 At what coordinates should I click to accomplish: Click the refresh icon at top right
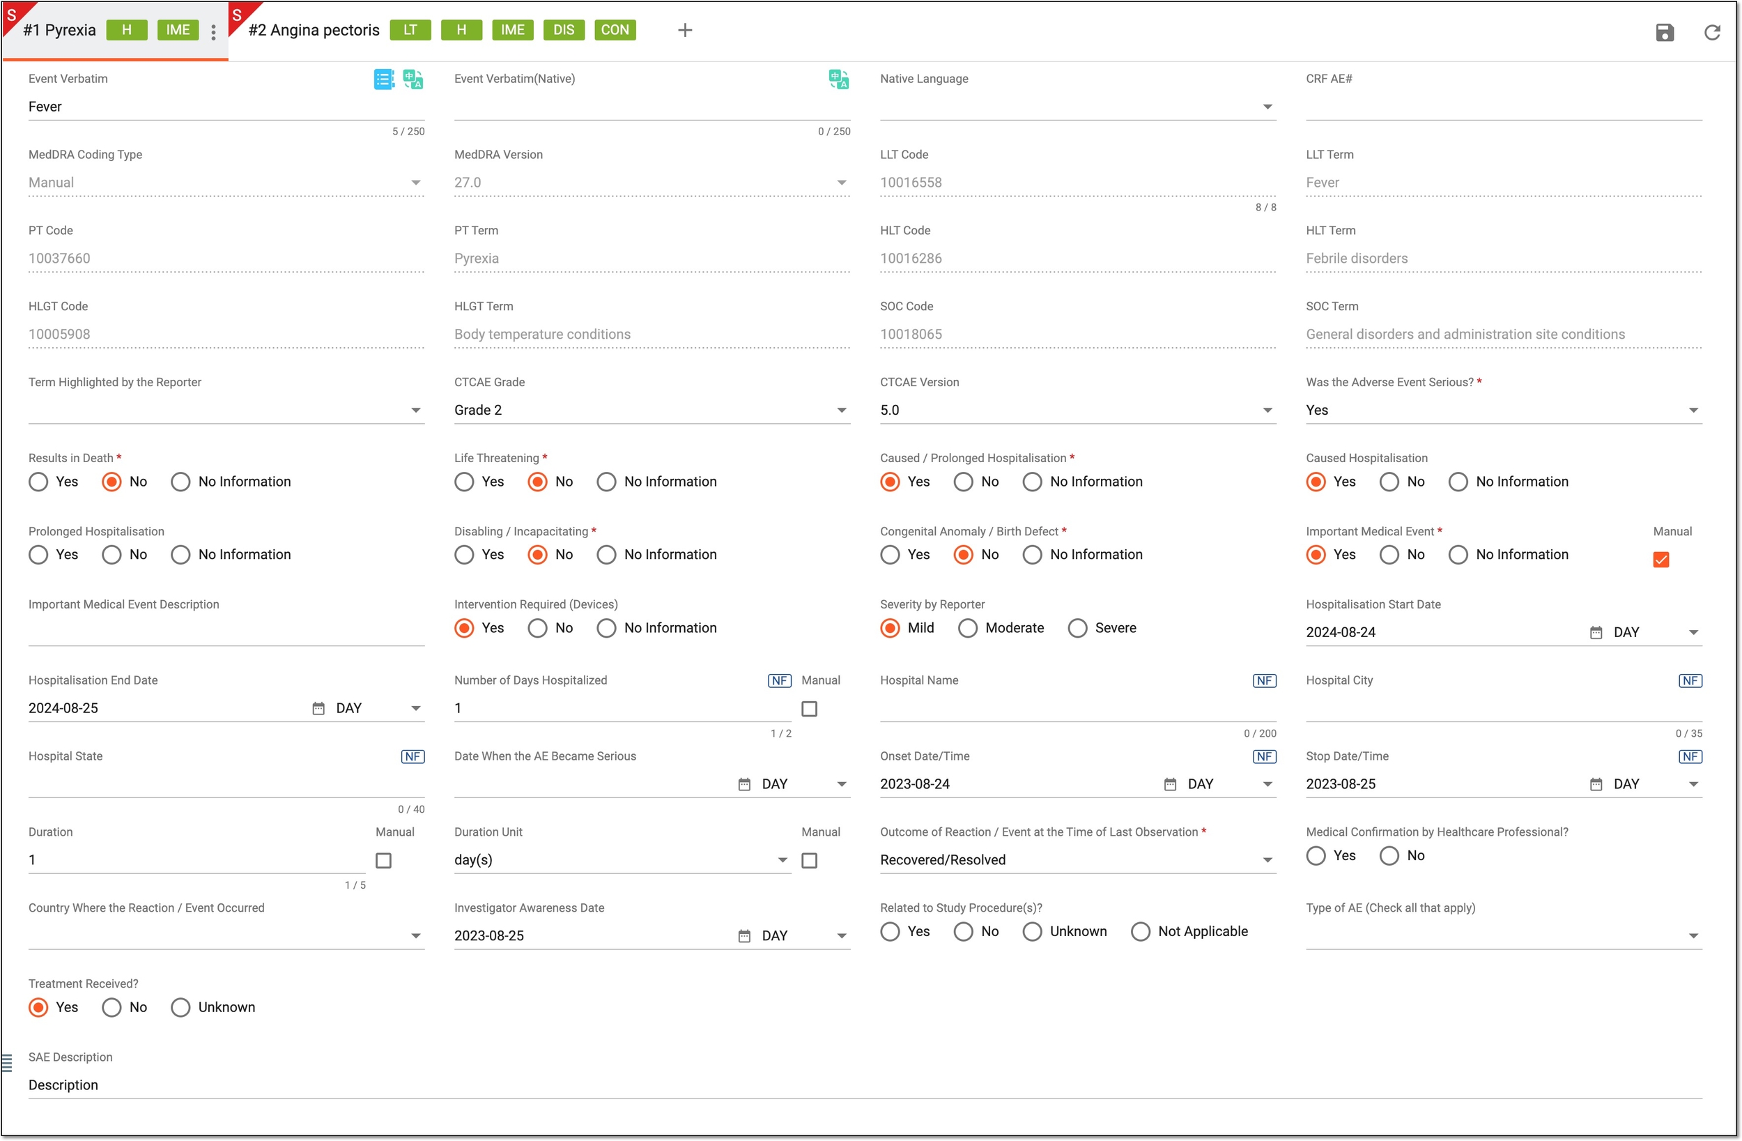[x=1712, y=31]
